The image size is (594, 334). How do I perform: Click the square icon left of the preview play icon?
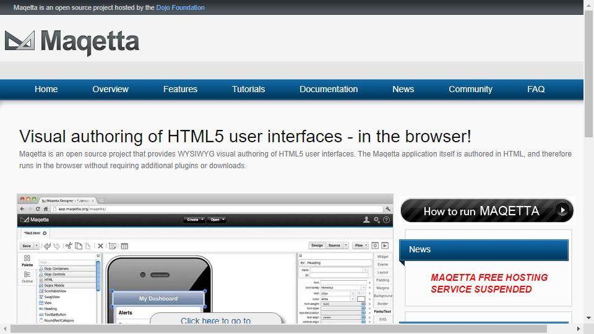click(x=375, y=246)
